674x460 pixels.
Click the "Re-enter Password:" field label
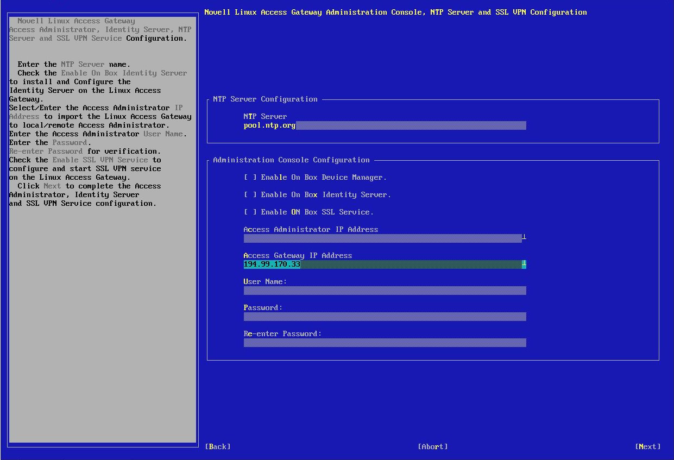[x=282, y=334]
